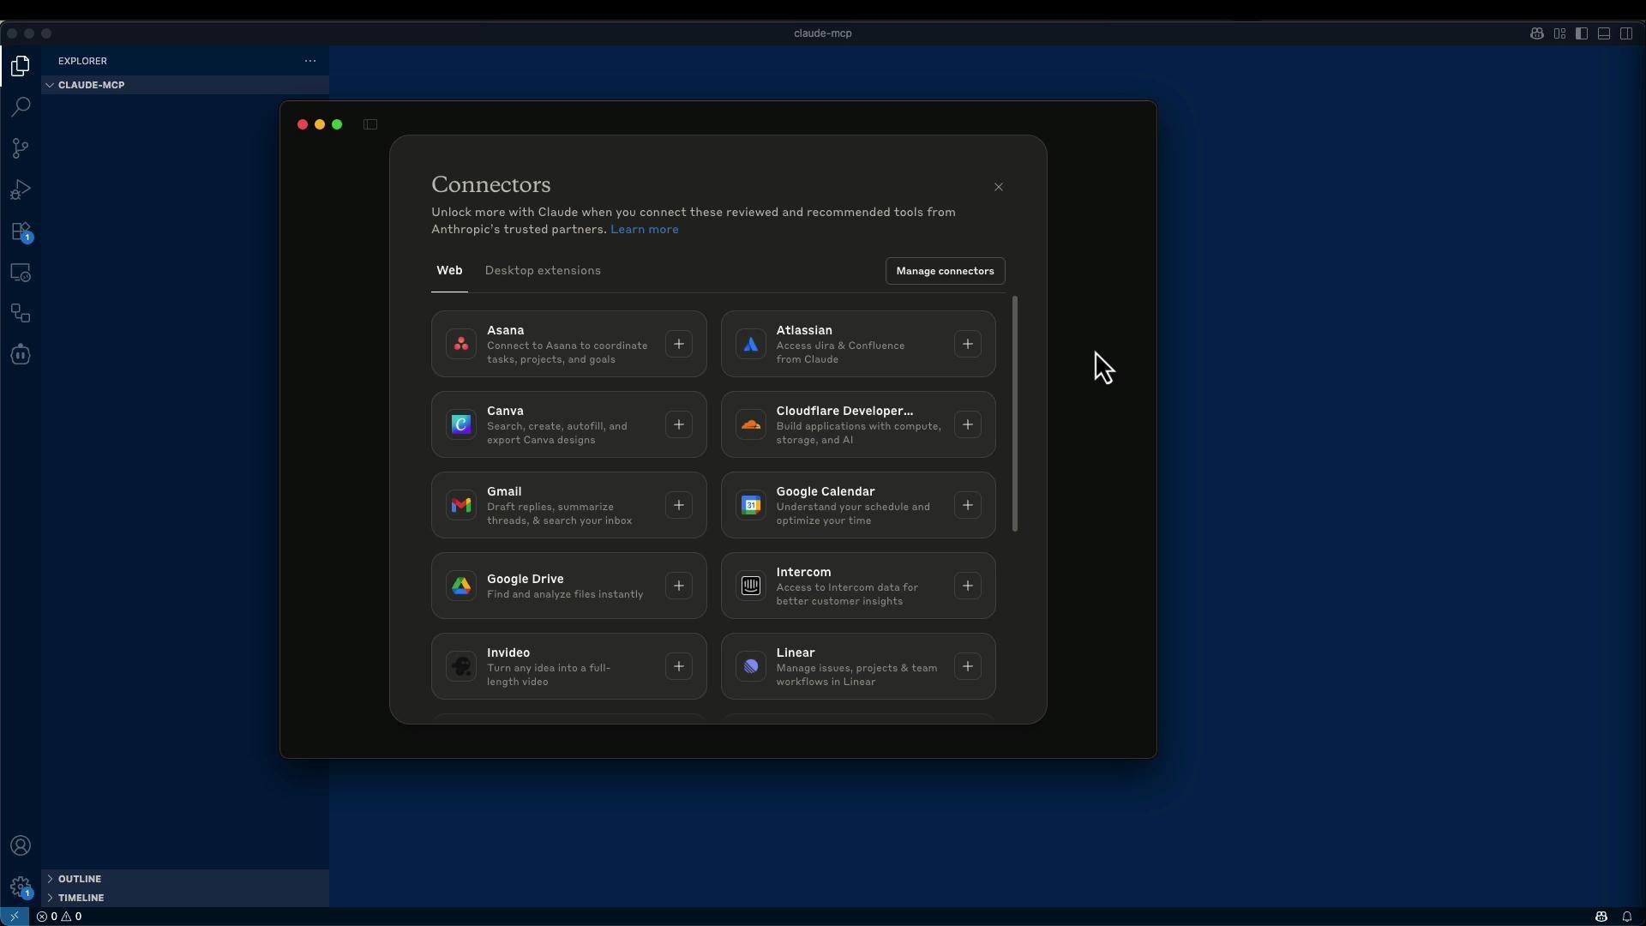Open Remote Explorer icon in activity bar

(21, 273)
